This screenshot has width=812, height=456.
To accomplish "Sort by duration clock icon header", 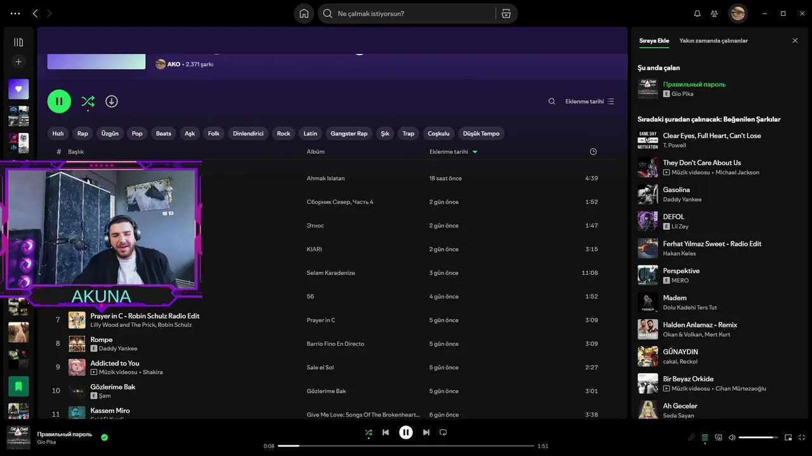I will (x=593, y=152).
